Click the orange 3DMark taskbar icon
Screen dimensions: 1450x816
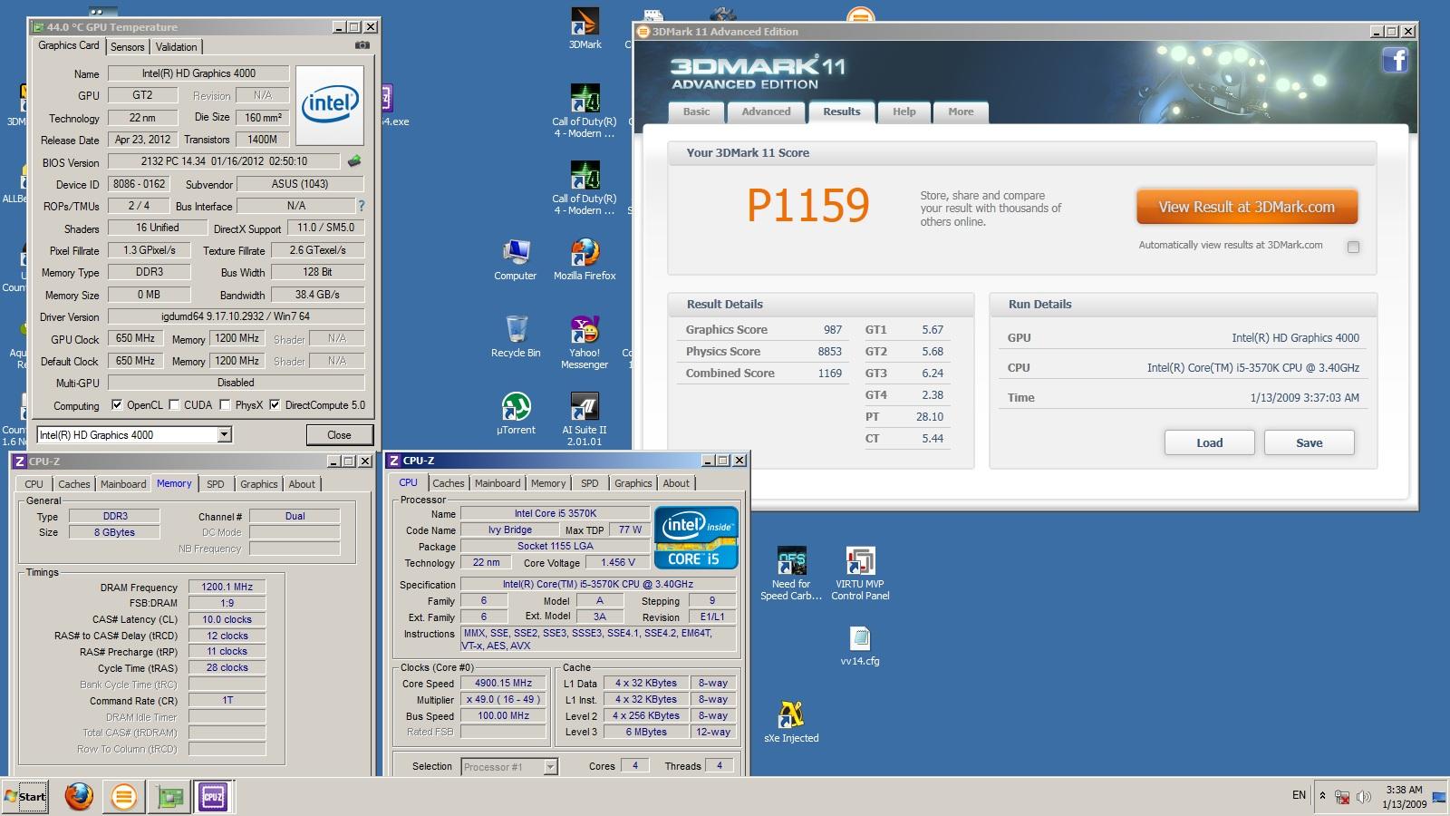pos(123,797)
